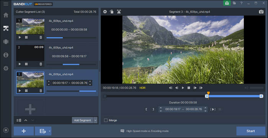
Task: Rotate the video with the rotate icon
Action: pos(112,12)
